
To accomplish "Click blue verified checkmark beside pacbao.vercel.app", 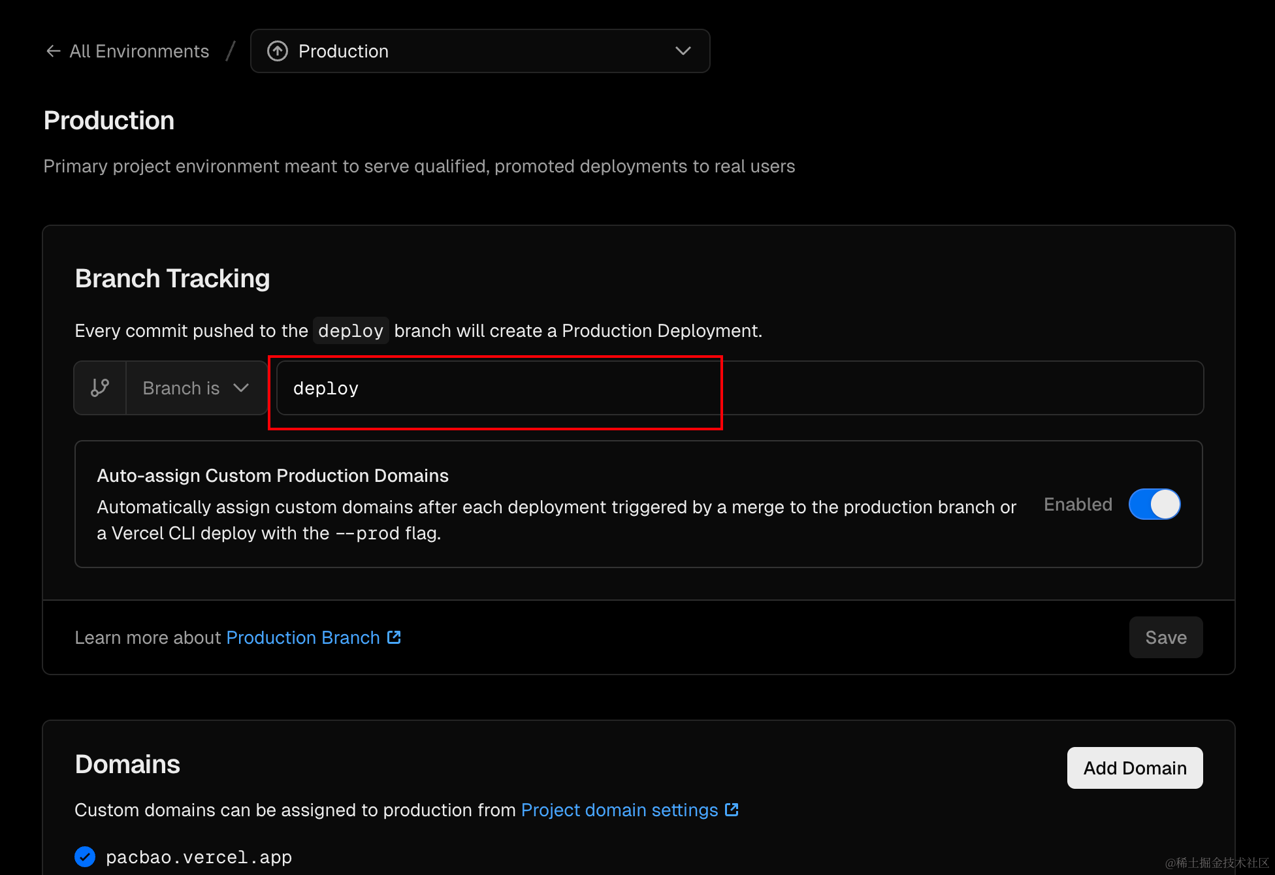I will pyautogui.click(x=85, y=857).
